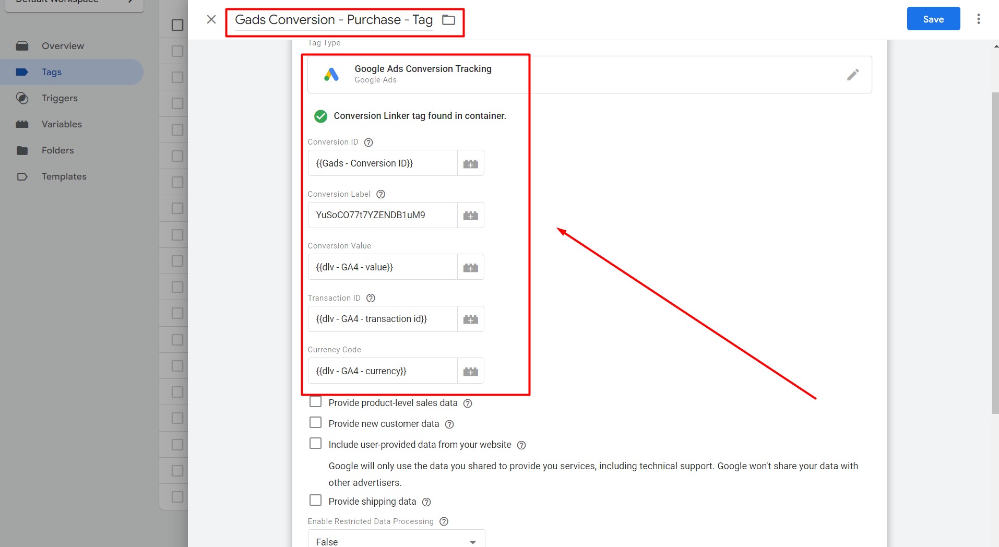
Task: Enable Provide product-level sales data
Action: (x=315, y=402)
